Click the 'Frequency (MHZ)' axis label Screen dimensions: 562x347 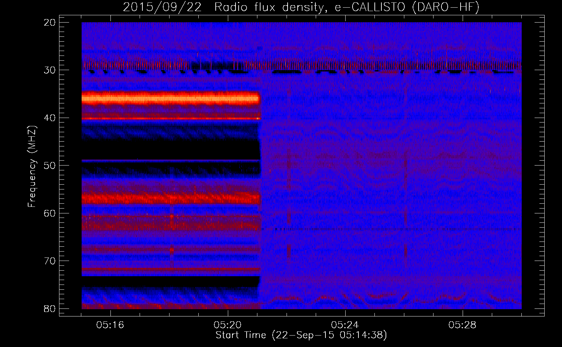32,167
